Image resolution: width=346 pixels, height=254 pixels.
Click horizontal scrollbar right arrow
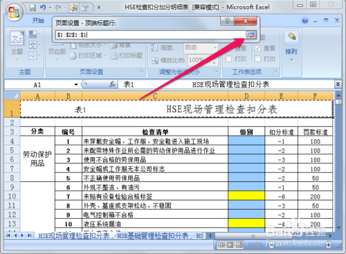tap(330, 235)
